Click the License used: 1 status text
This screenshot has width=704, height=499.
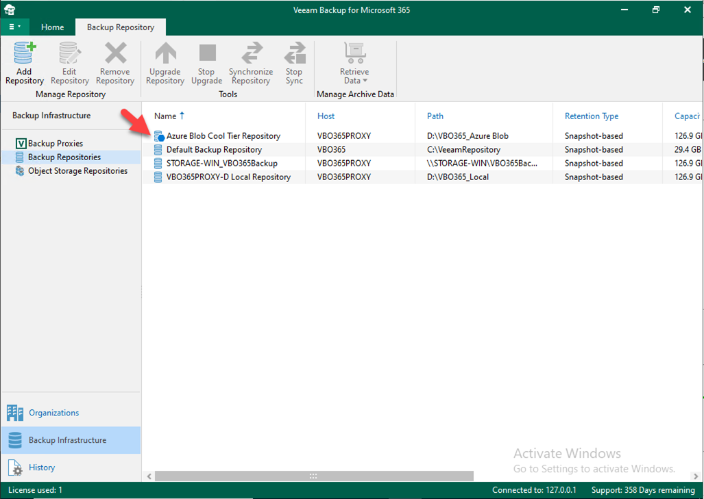click(x=35, y=490)
